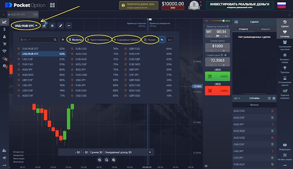Open signals settings gear icon
This screenshot has height=169, width=293.
(274, 98)
